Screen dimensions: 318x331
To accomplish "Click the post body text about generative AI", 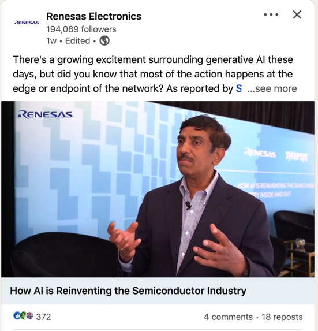I will 153,74.
